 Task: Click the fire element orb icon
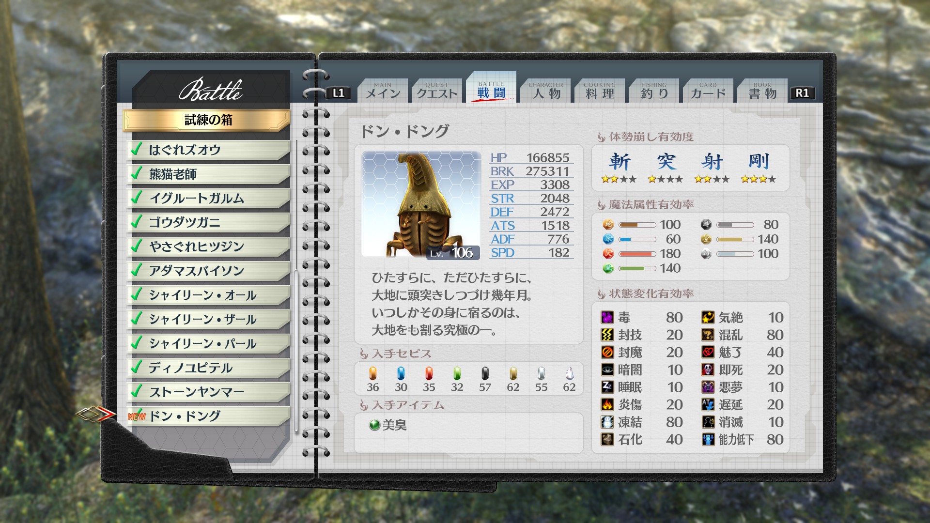(x=608, y=254)
